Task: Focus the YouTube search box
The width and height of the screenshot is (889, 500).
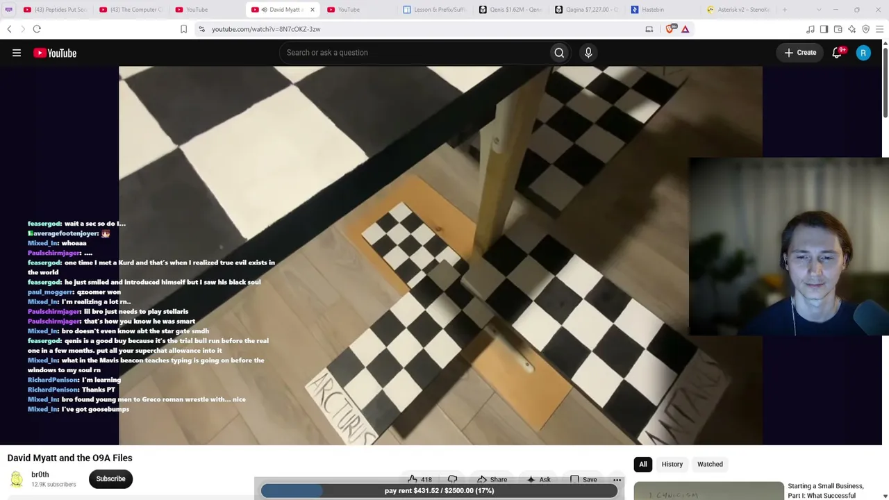Action: tap(414, 53)
